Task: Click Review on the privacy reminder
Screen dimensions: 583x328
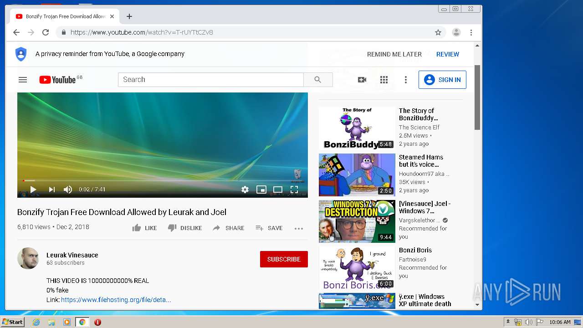Action: coord(448,54)
